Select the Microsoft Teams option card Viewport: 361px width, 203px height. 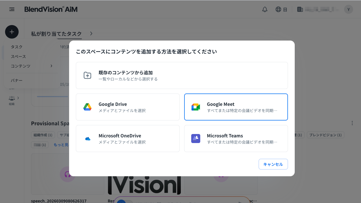236,139
